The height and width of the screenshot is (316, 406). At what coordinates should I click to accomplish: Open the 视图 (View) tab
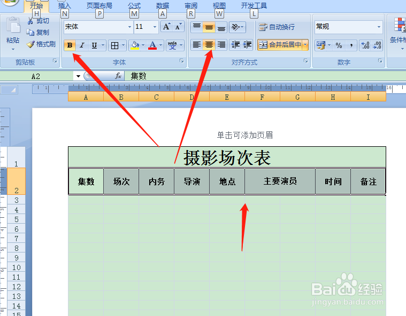click(219, 6)
